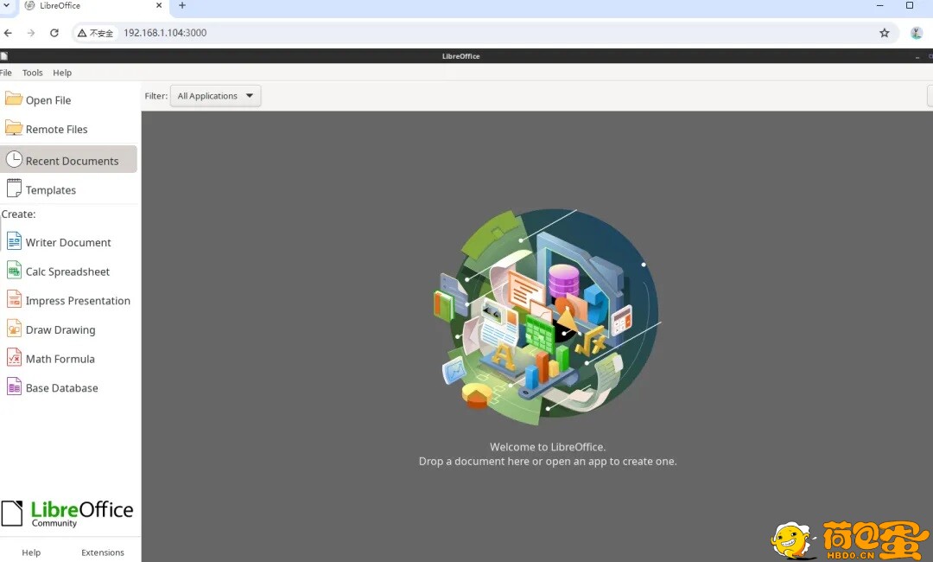The height and width of the screenshot is (562, 933).
Task: Open Extensions from the sidebar bottom
Action: click(x=103, y=552)
